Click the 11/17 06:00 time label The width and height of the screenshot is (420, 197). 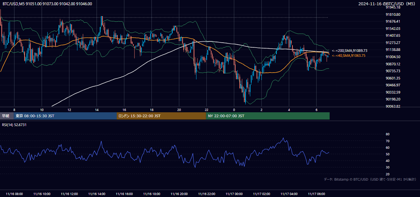click(x=316, y=194)
